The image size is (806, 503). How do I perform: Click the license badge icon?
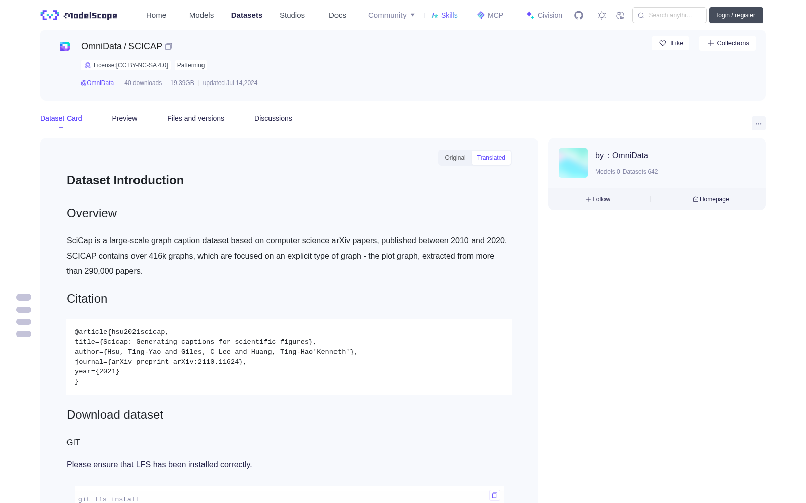[x=88, y=65]
